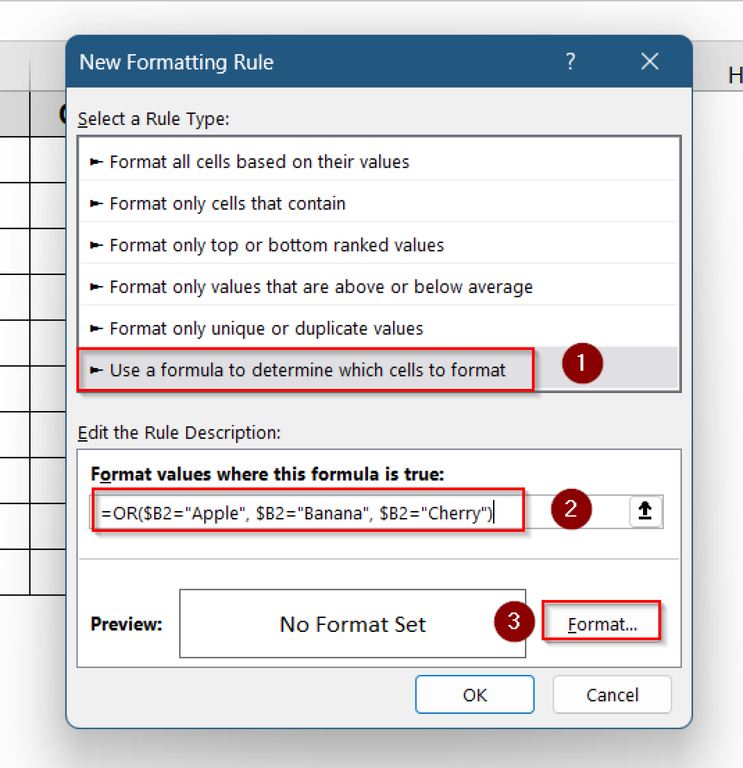
Task: Select 'Format only cells that contain' rule
Action: [x=227, y=203]
